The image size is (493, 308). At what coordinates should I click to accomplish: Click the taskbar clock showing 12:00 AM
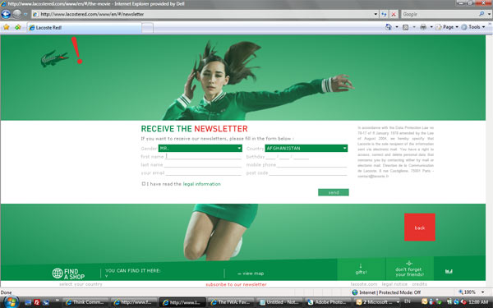pos(478,302)
